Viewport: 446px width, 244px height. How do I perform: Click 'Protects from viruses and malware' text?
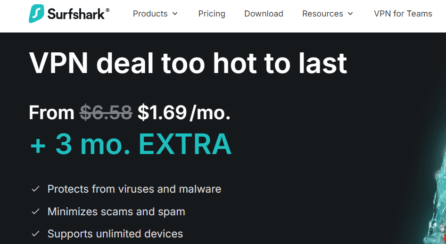click(134, 189)
